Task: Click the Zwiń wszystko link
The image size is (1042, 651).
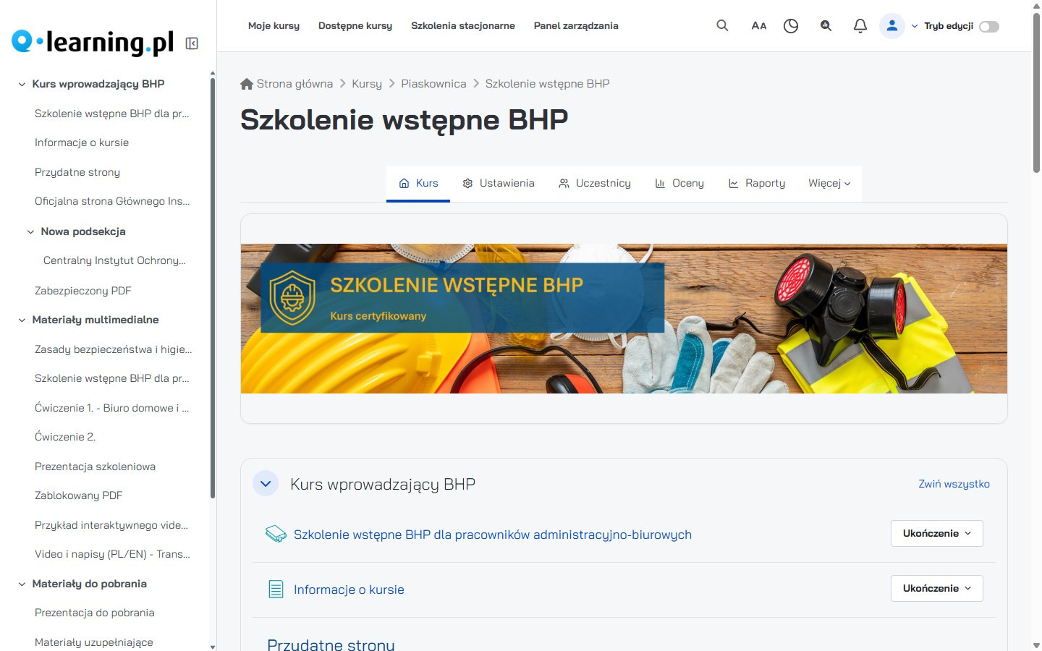Action: tap(954, 484)
